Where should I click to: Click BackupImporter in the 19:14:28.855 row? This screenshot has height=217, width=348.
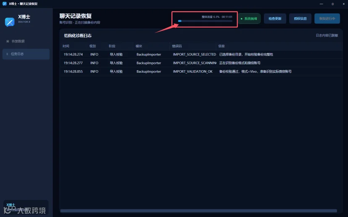point(149,71)
